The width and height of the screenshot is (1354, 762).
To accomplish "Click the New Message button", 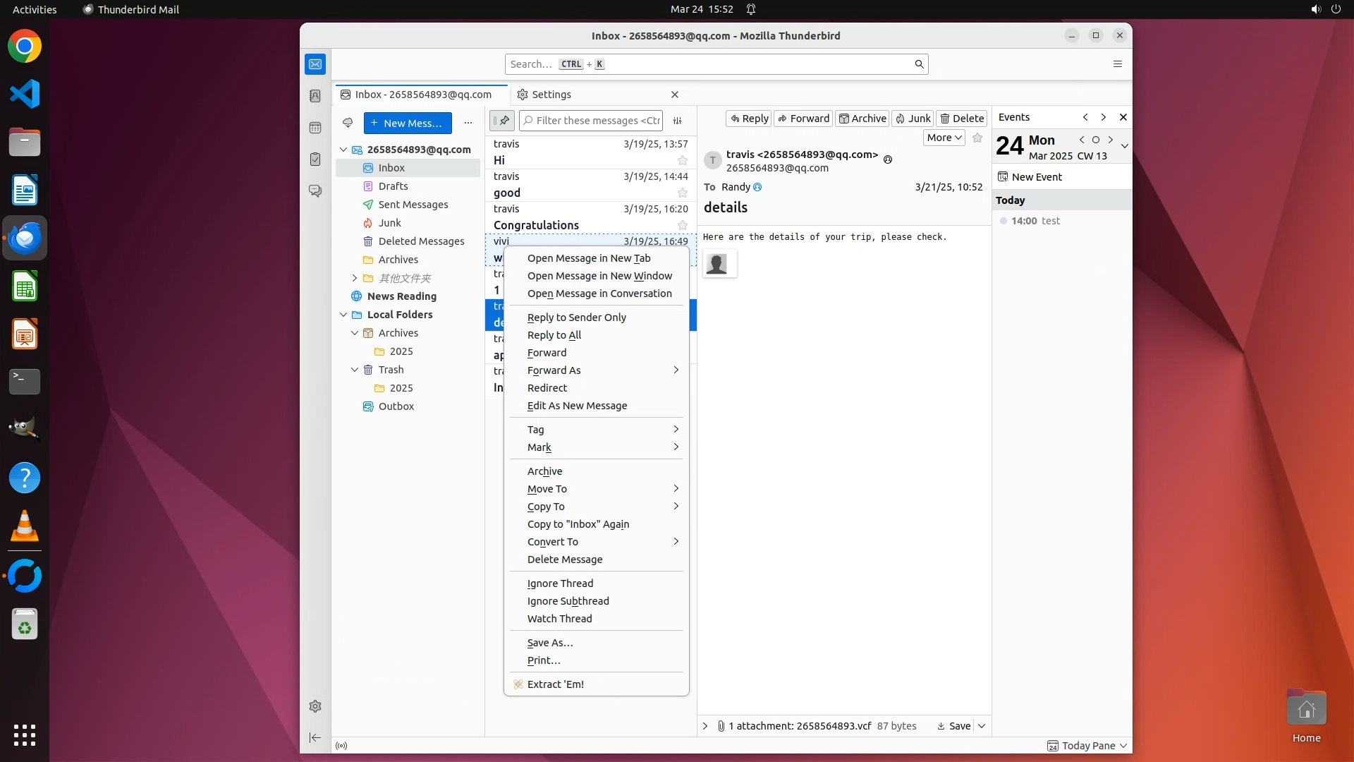I will (x=408, y=123).
